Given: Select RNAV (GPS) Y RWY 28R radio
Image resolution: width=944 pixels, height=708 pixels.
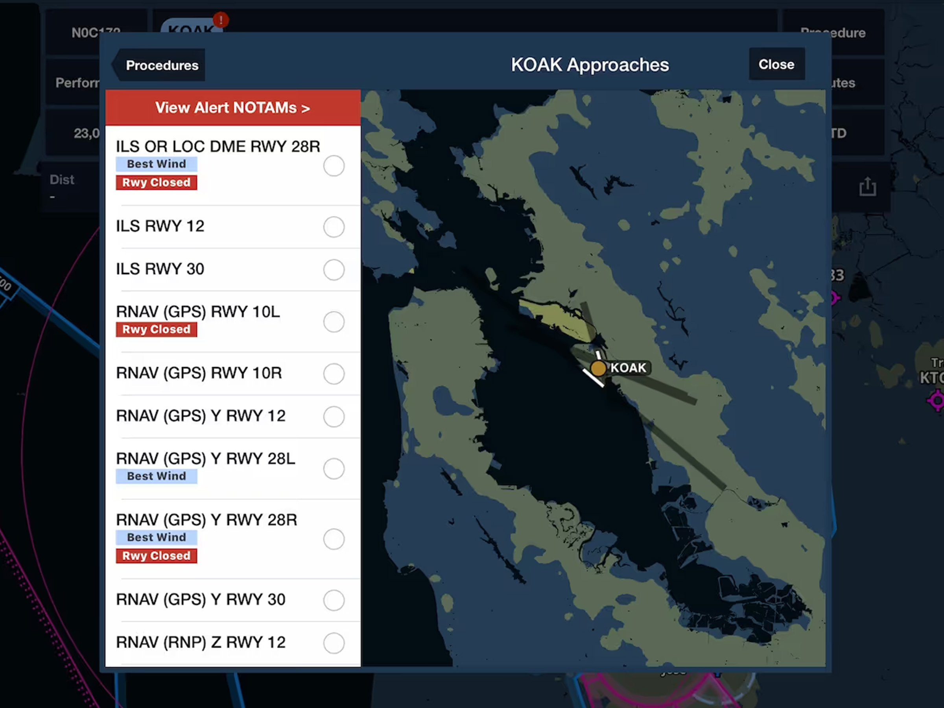Looking at the screenshot, I should pyautogui.click(x=334, y=539).
